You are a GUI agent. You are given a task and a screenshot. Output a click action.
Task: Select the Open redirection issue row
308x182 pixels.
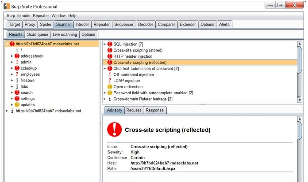coord(200,87)
